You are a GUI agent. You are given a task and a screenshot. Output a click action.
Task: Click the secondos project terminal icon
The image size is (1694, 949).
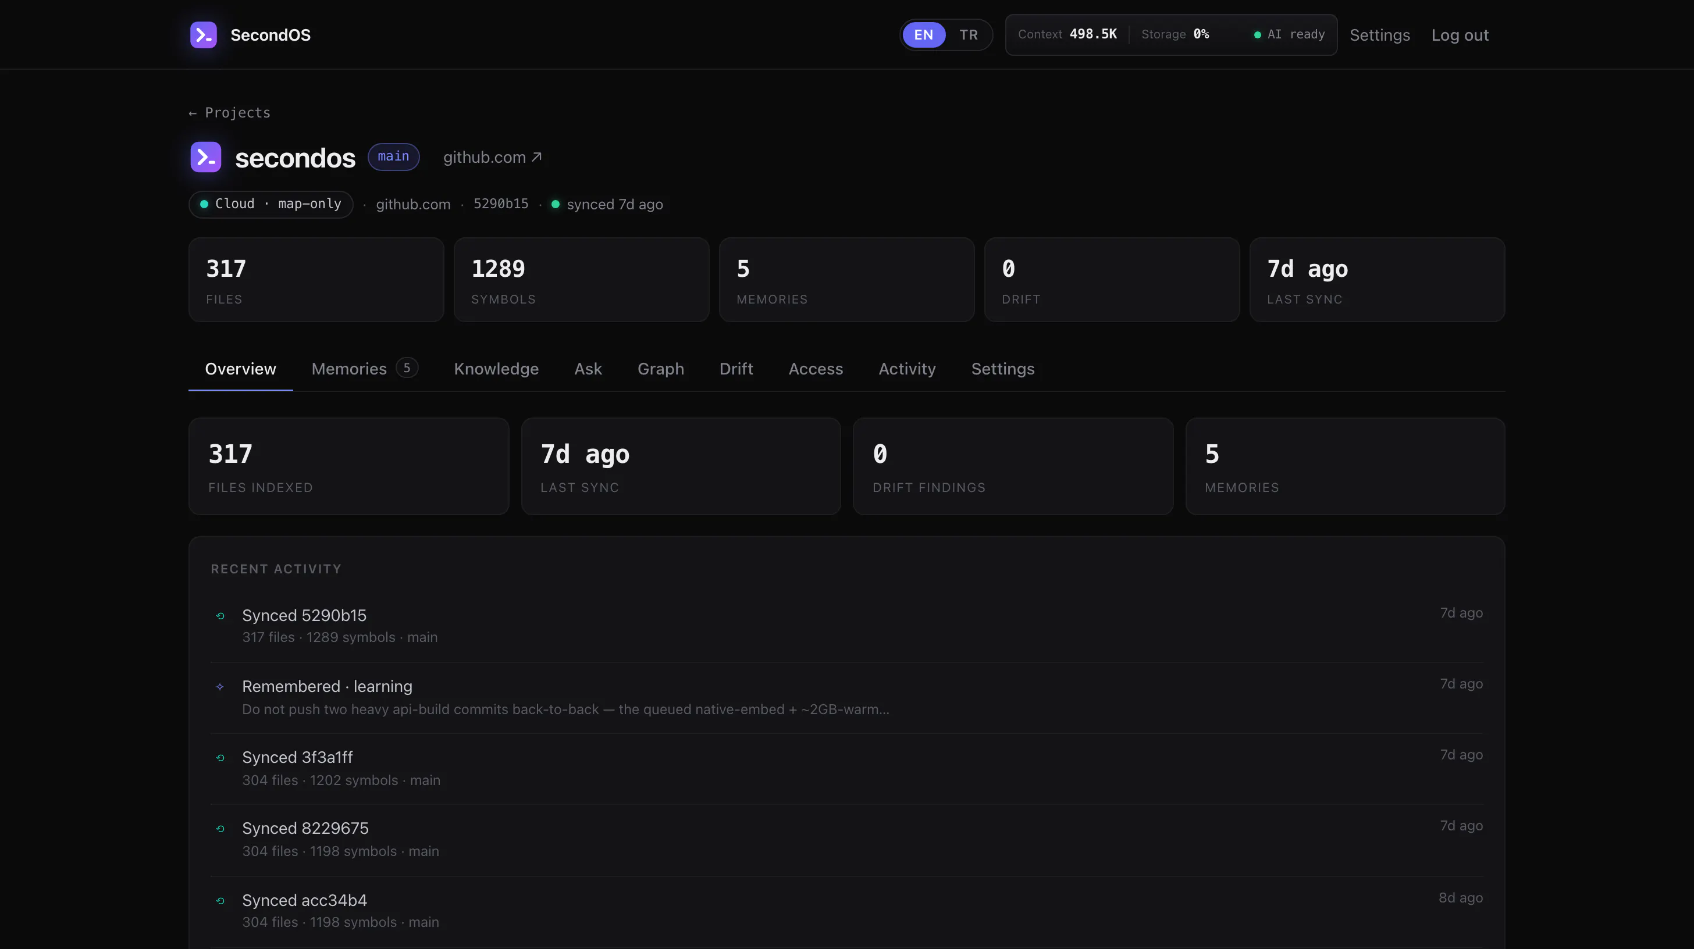click(x=206, y=157)
